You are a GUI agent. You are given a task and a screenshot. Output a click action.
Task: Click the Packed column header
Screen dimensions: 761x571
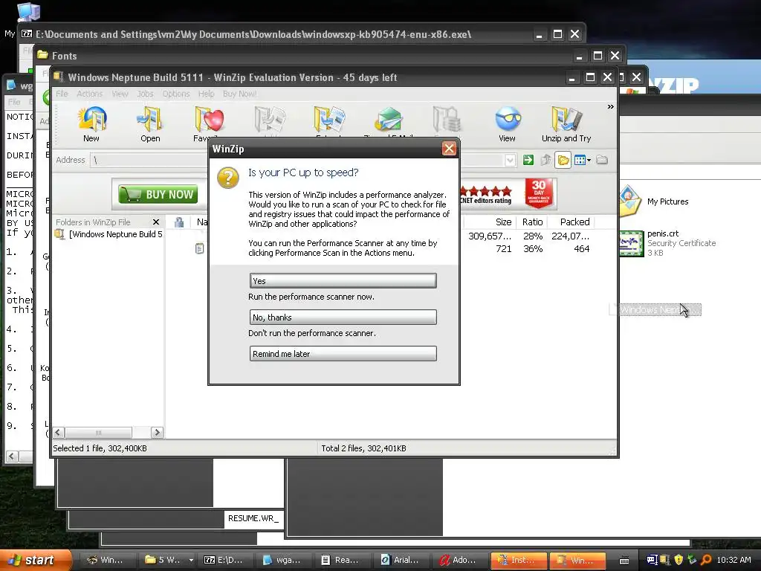pos(571,222)
